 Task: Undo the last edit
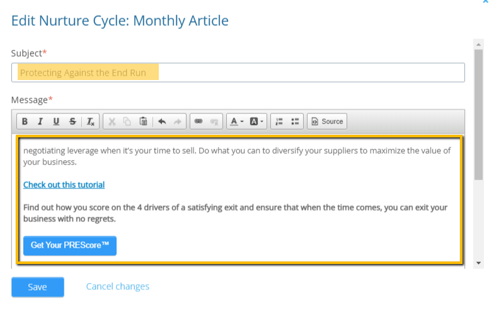click(162, 122)
